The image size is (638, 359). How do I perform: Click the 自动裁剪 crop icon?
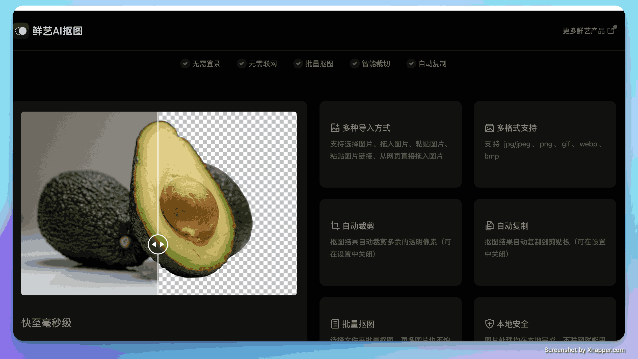pos(335,226)
